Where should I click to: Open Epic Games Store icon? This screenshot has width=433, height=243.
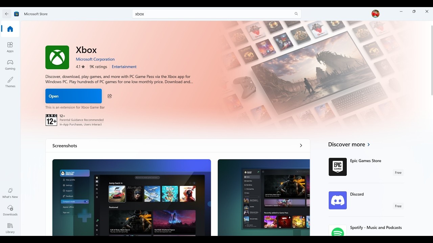tap(338, 167)
